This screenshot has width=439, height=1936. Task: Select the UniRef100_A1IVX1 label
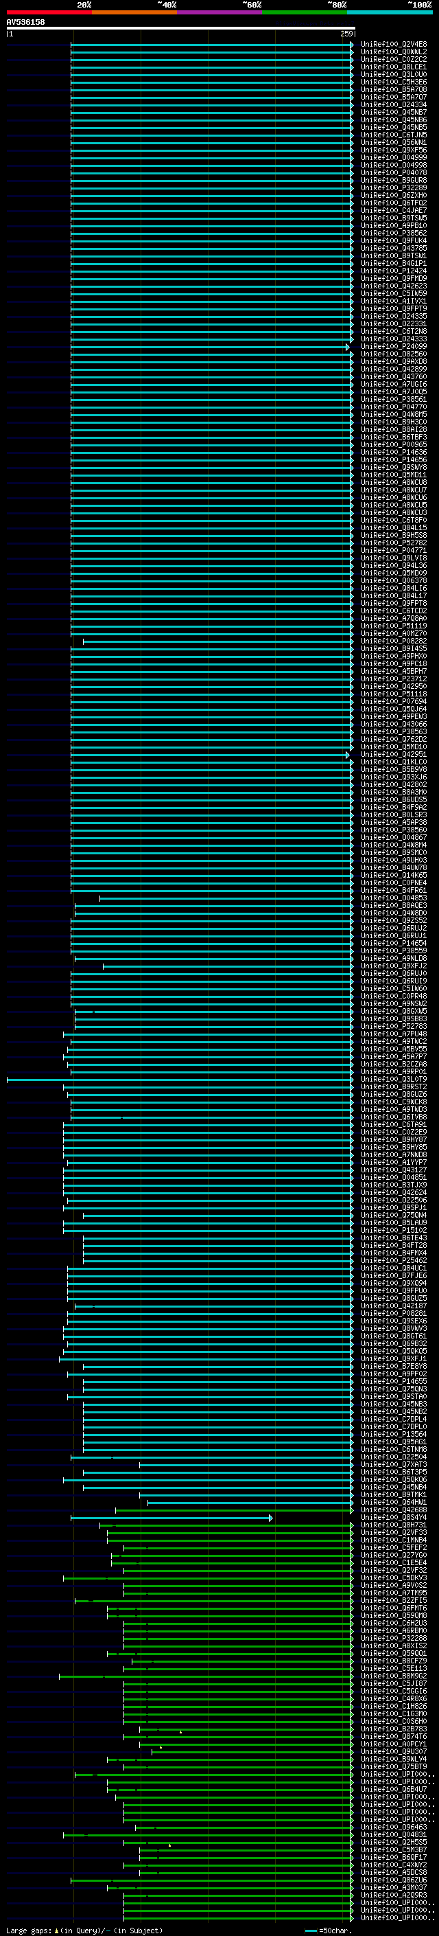pos(394,301)
